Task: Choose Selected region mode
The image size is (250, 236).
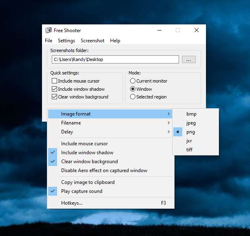Action: coord(133,97)
